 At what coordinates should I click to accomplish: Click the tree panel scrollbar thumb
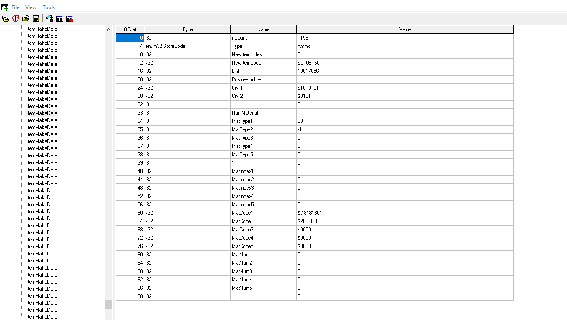(x=108, y=305)
